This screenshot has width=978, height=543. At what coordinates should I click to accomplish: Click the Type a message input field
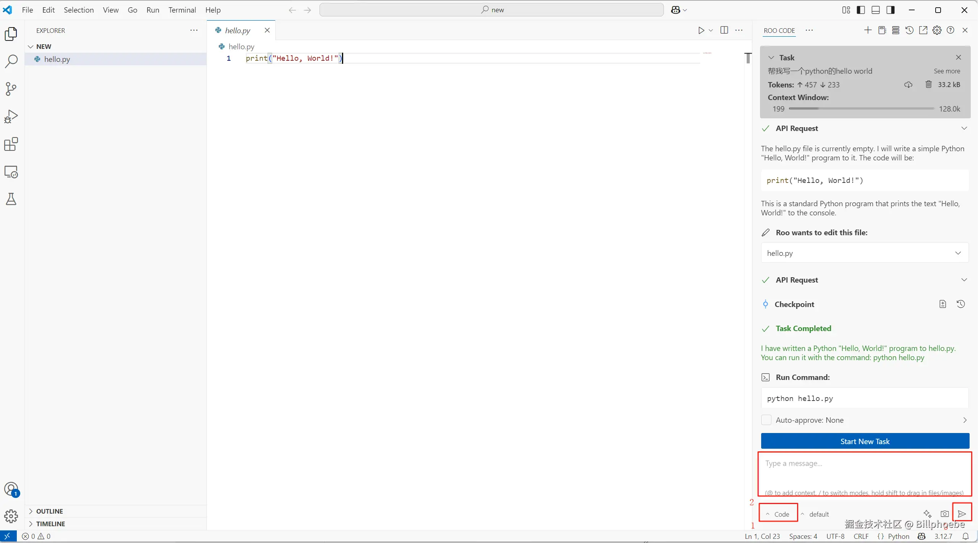click(864, 472)
